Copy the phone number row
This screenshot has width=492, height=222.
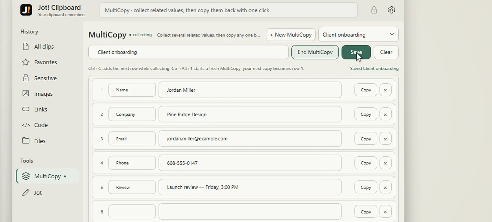[366, 163]
